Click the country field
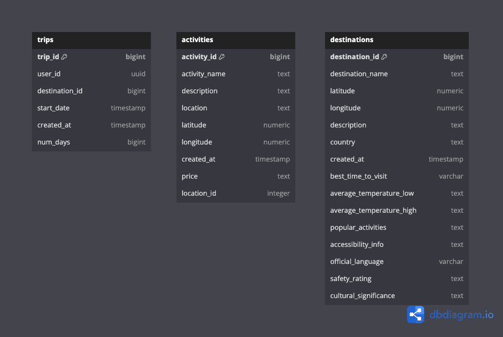This screenshot has width=503, height=337. pyautogui.click(x=397, y=142)
